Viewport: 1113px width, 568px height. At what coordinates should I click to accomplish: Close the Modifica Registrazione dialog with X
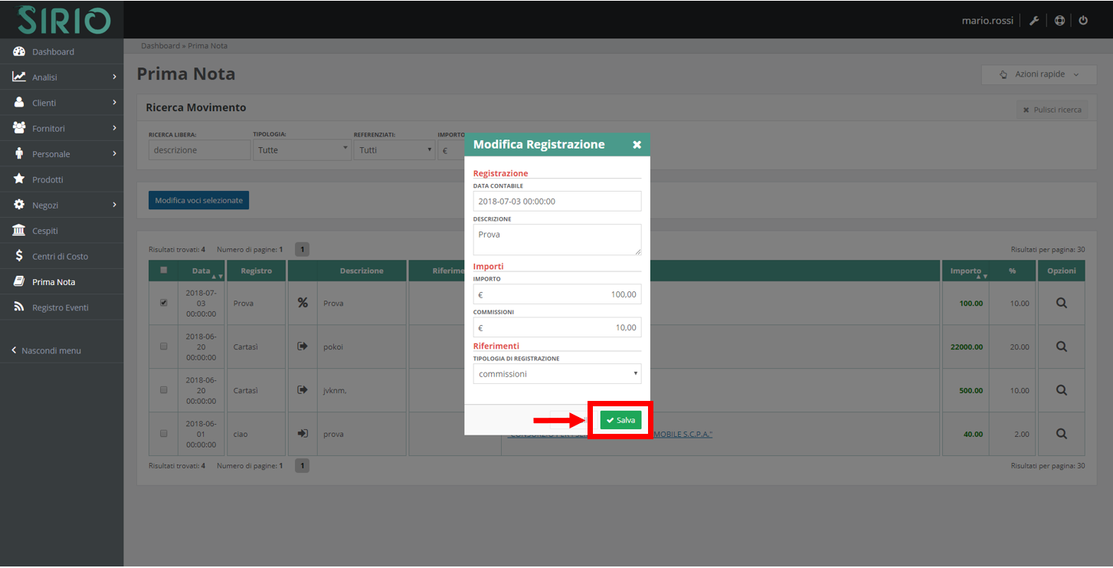(637, 144)
